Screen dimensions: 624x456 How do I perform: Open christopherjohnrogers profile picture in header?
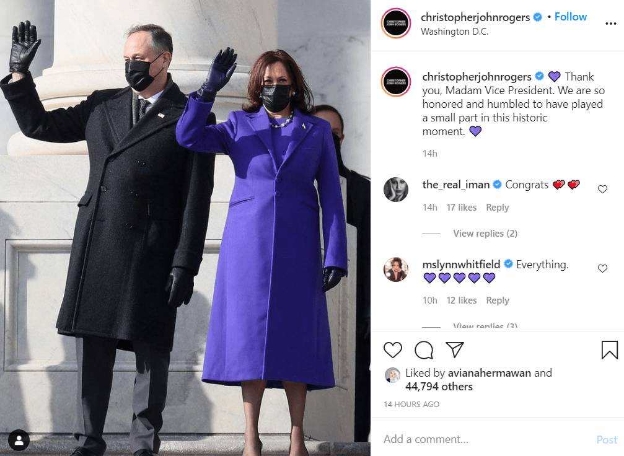pyautogui.click(x=395, y=23)
